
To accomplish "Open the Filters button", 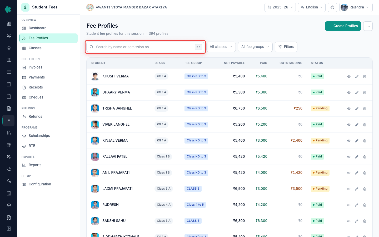I will [x=286, y=47].
